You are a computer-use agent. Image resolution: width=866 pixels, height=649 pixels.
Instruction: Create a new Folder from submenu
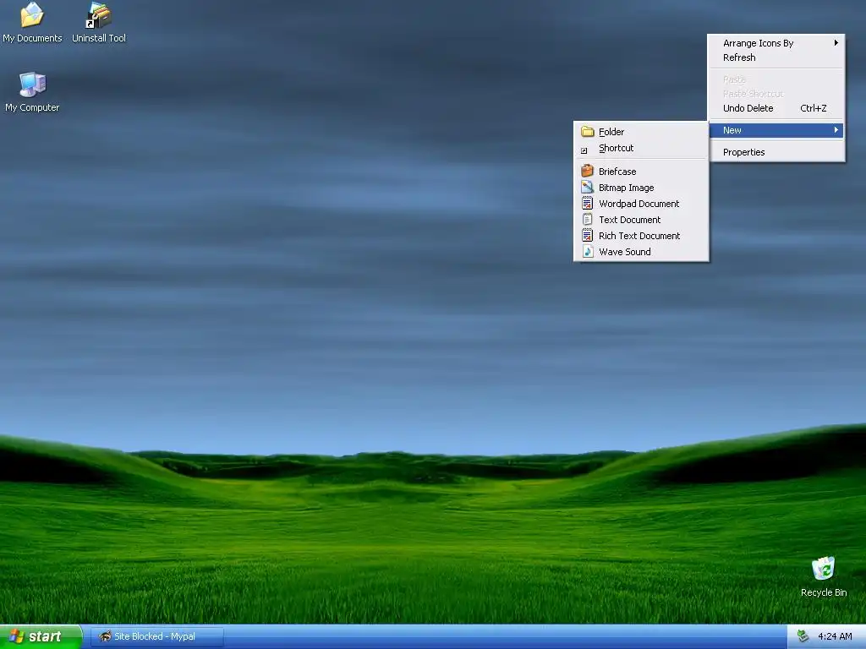[x=641, y=132]
